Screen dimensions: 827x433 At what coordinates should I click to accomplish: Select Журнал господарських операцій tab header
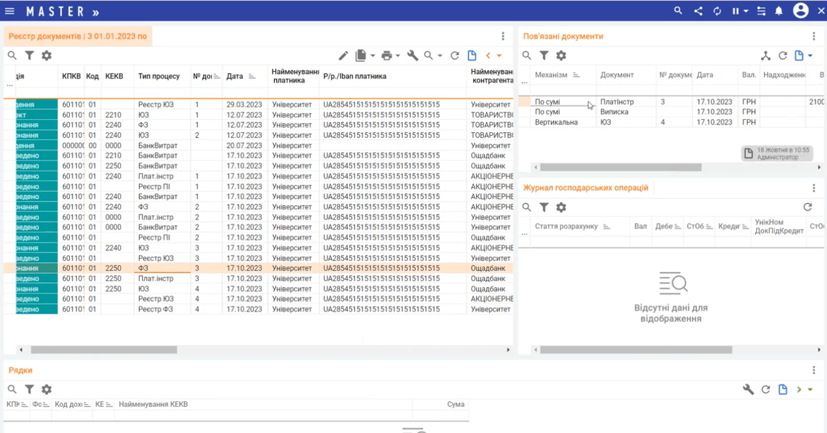585,188
